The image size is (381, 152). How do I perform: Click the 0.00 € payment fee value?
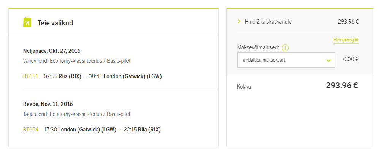click(351, 59)
